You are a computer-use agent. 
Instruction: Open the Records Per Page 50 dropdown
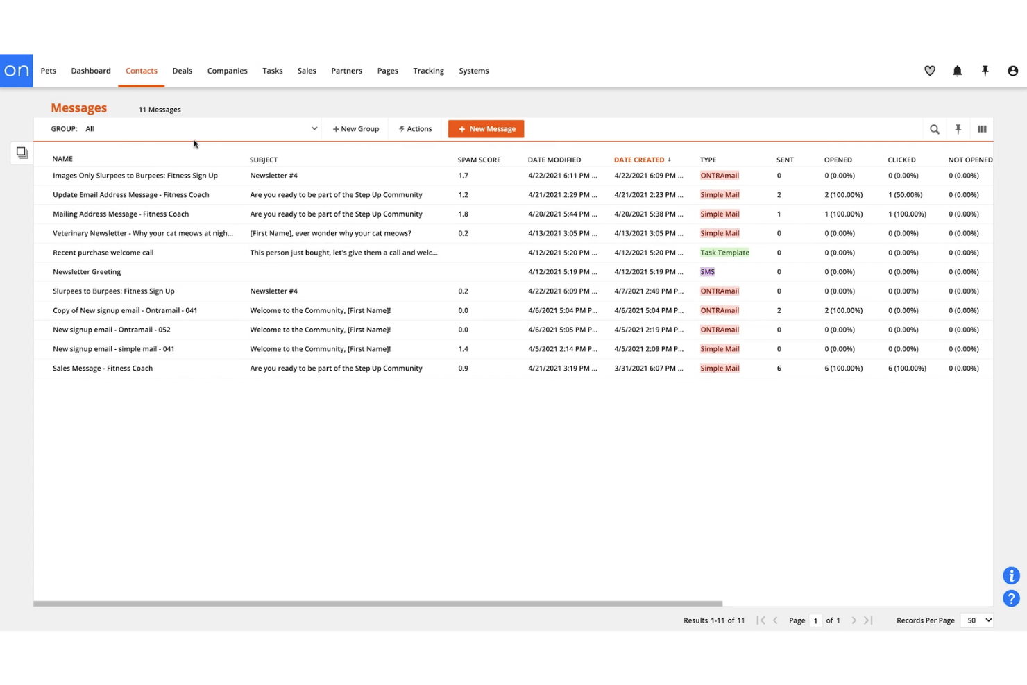tap(977, 620)
